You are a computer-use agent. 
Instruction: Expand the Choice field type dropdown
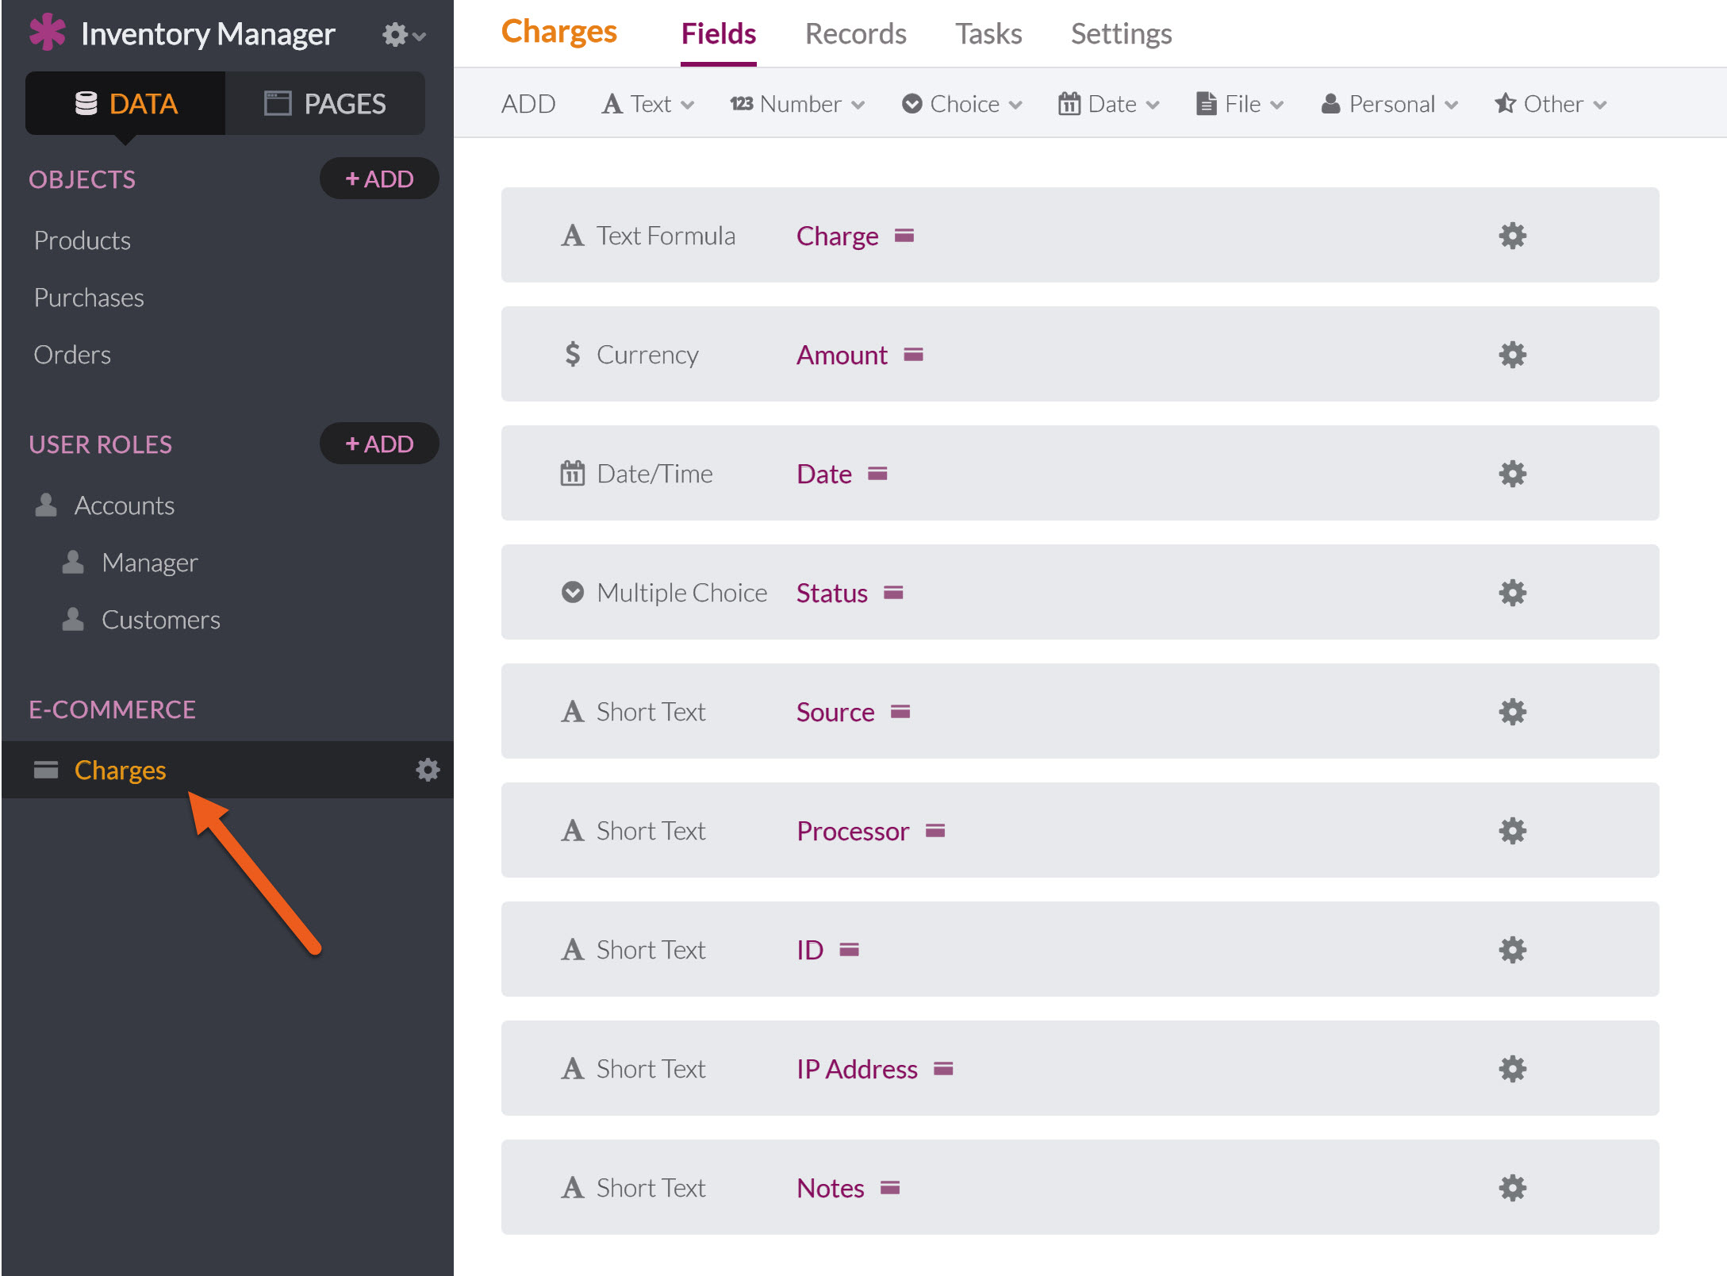[x=962, y=104]
